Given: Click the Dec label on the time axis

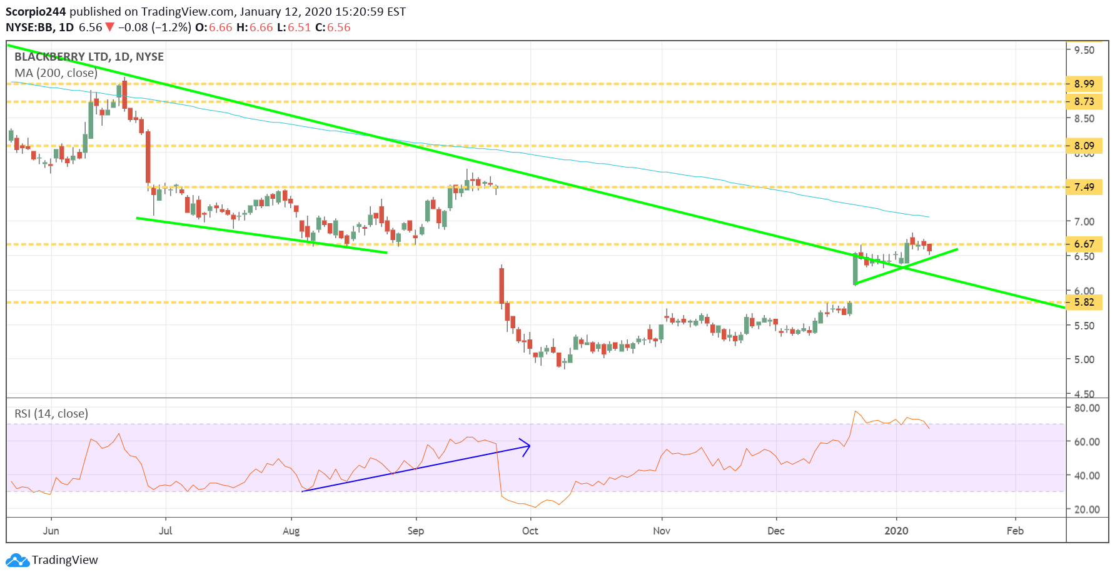Looking at the screenshot, I should tap(776, 531).
